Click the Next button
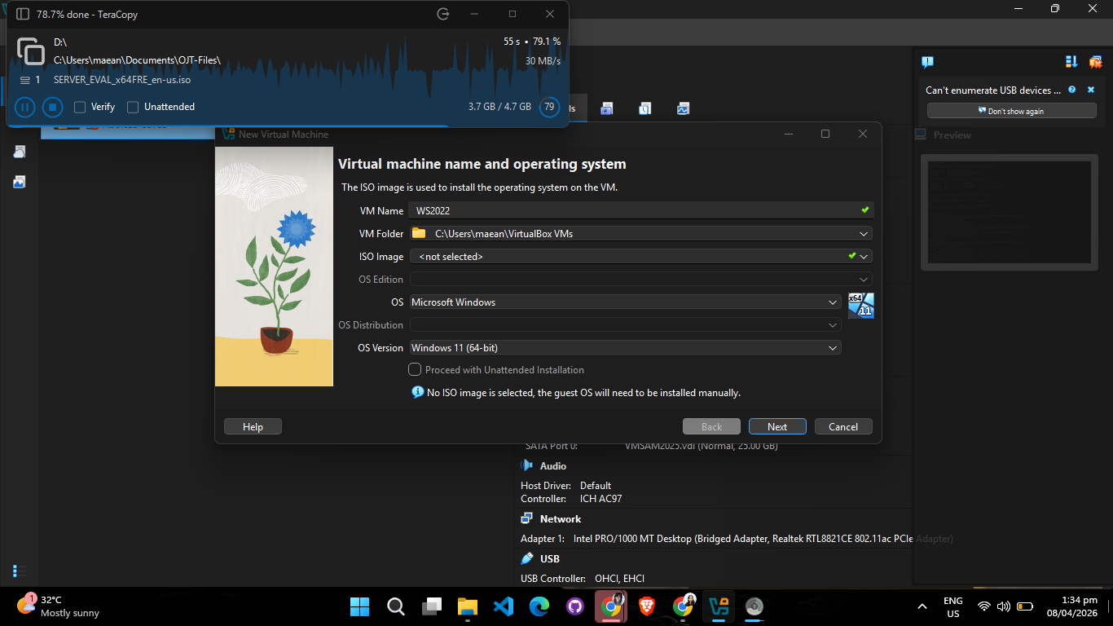This screenshot has width=1113, height=626. click(x=777, y=426)
